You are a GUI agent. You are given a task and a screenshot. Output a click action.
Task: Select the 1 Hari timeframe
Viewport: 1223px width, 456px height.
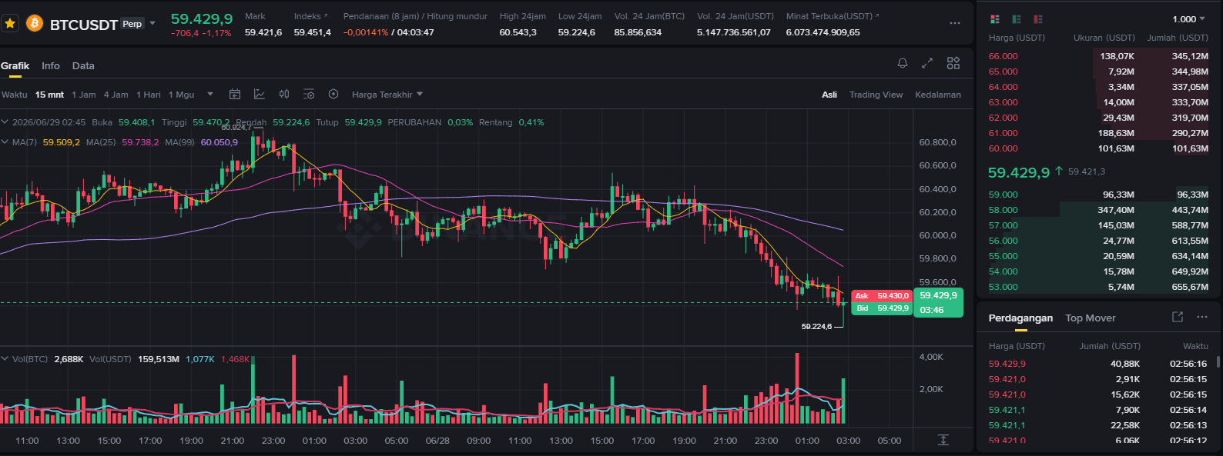point(149,95)
